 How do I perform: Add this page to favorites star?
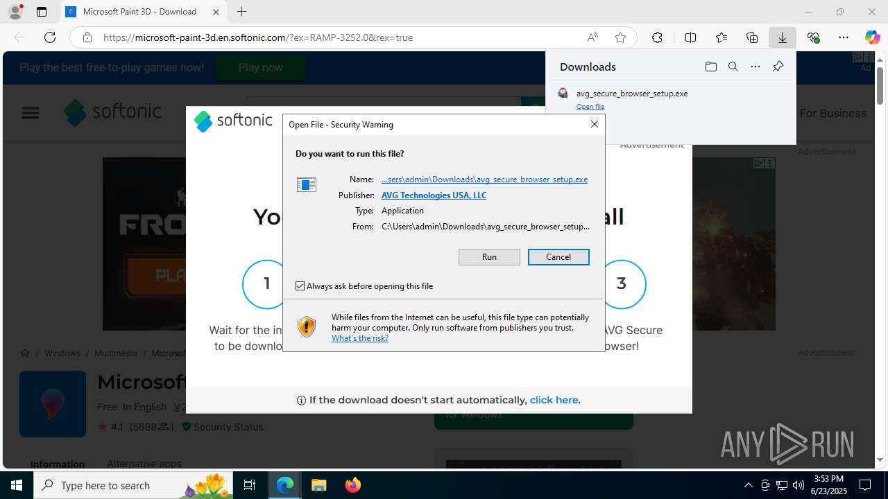(x=620, y=37)
